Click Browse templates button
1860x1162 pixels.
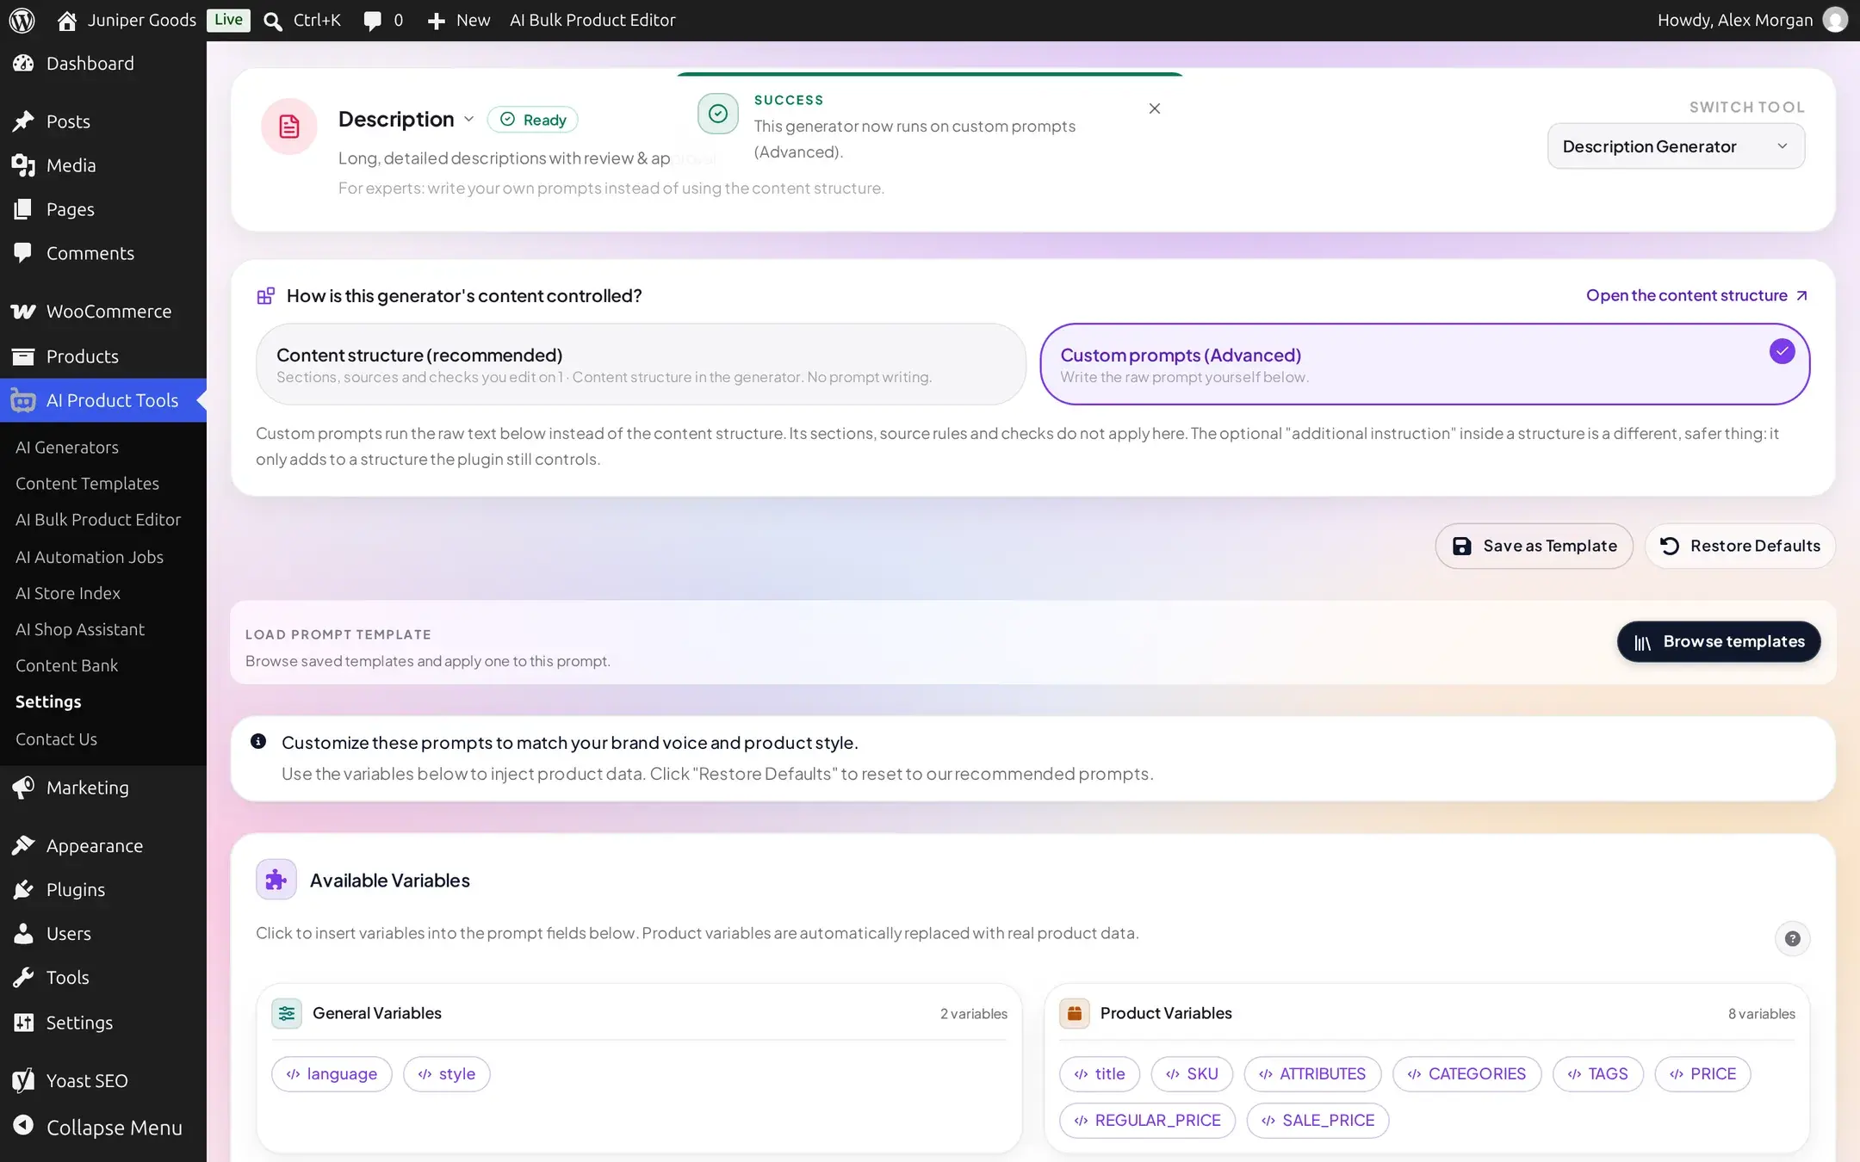1718,642
